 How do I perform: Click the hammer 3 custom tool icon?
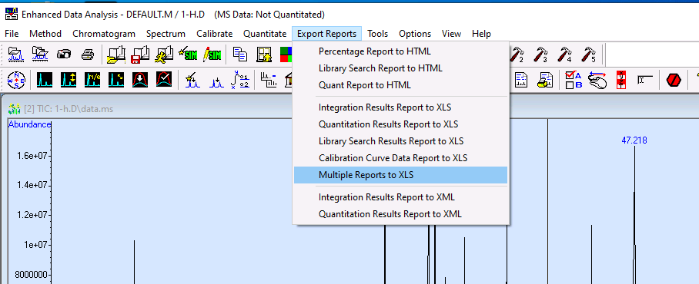point(540,54)
